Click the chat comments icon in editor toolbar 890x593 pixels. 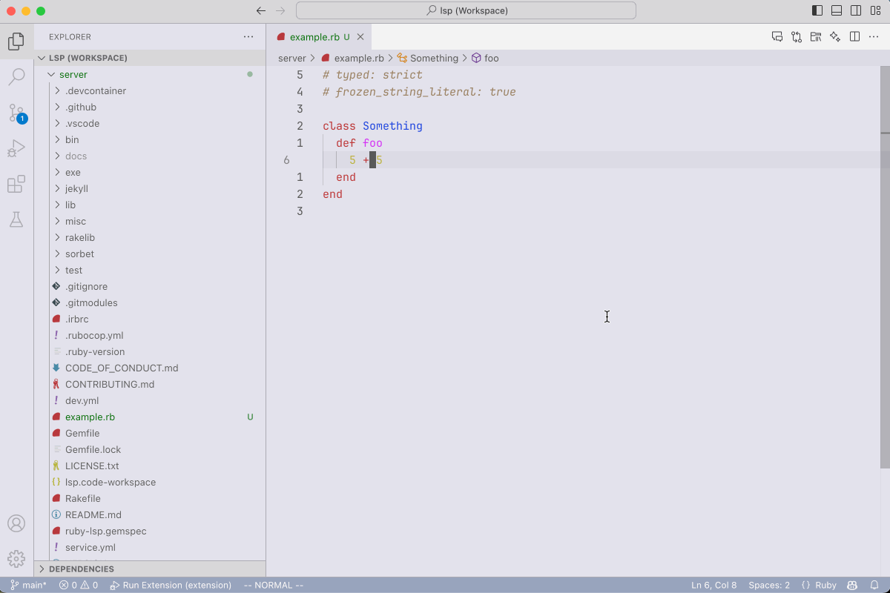point(777,36)
